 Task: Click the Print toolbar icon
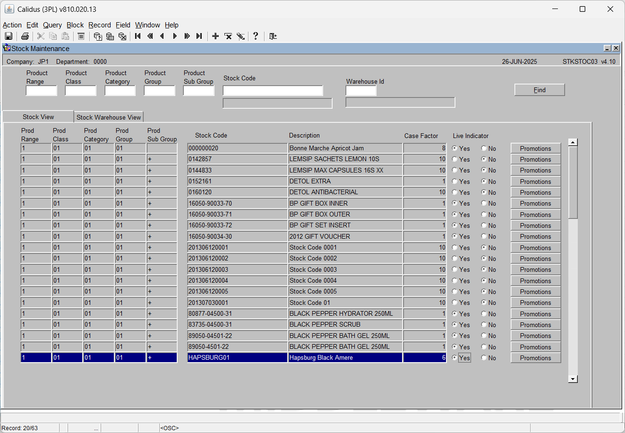coord(25,36)
